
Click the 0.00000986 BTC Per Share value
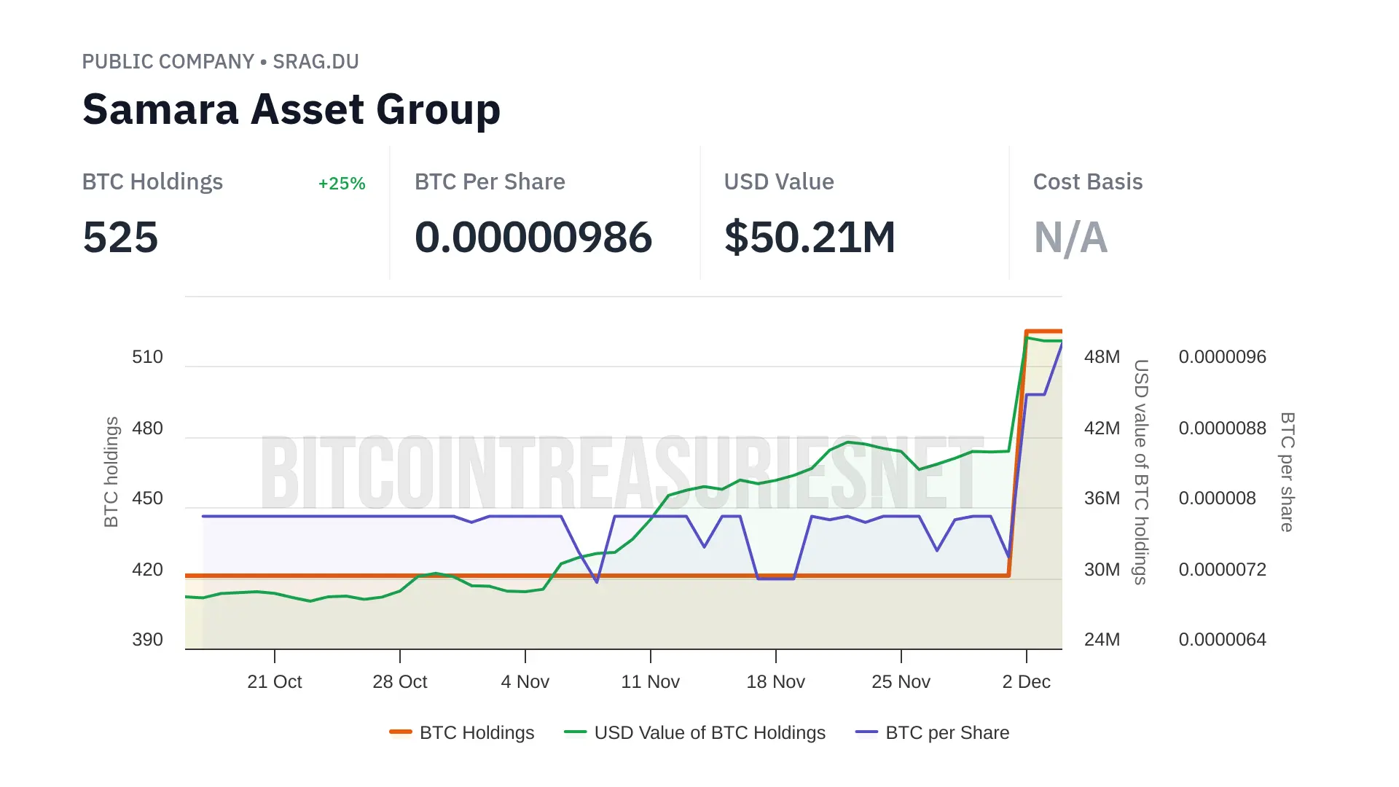point(533,238)
